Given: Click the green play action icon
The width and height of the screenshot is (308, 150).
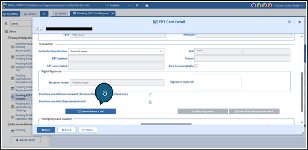Looking at the screenshot, I should [259, 5].
